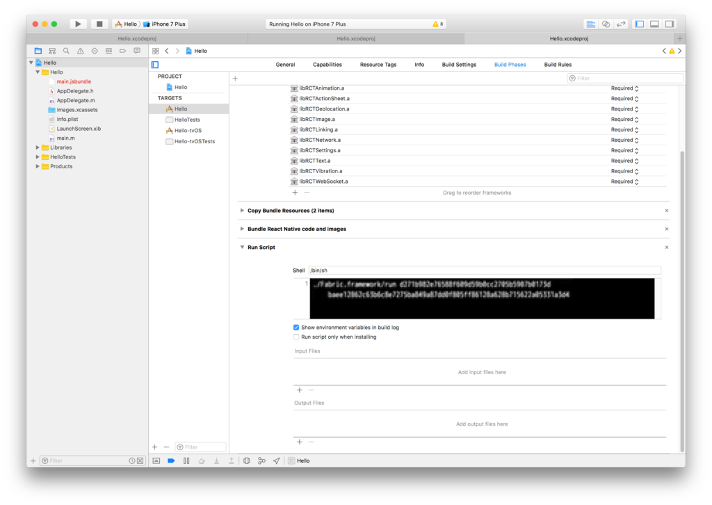This screenshot has width=712, height=505.
Task: Open the iPhone 7 Plus destination selector
Action: coord(164,24)
